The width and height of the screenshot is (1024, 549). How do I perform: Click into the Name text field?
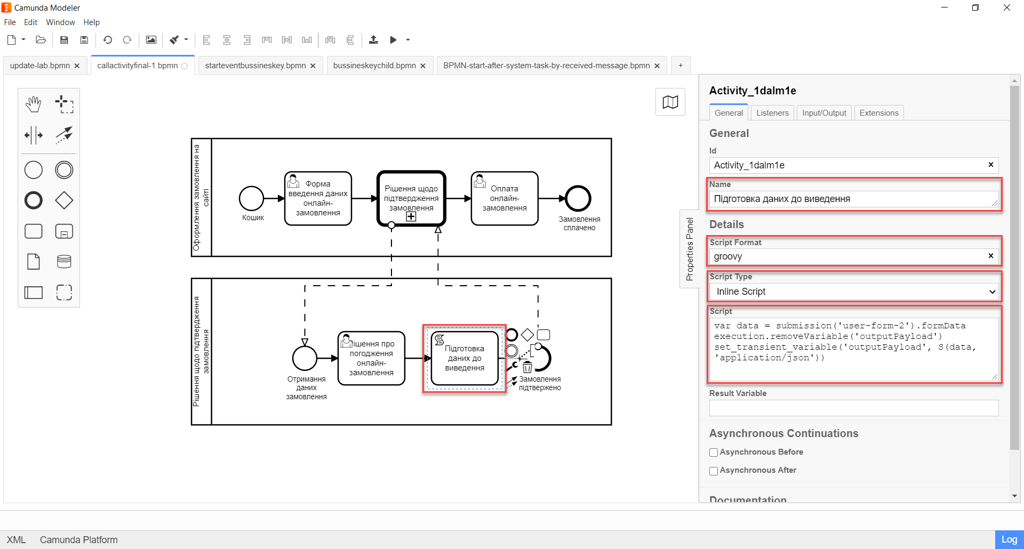[854, 199]
